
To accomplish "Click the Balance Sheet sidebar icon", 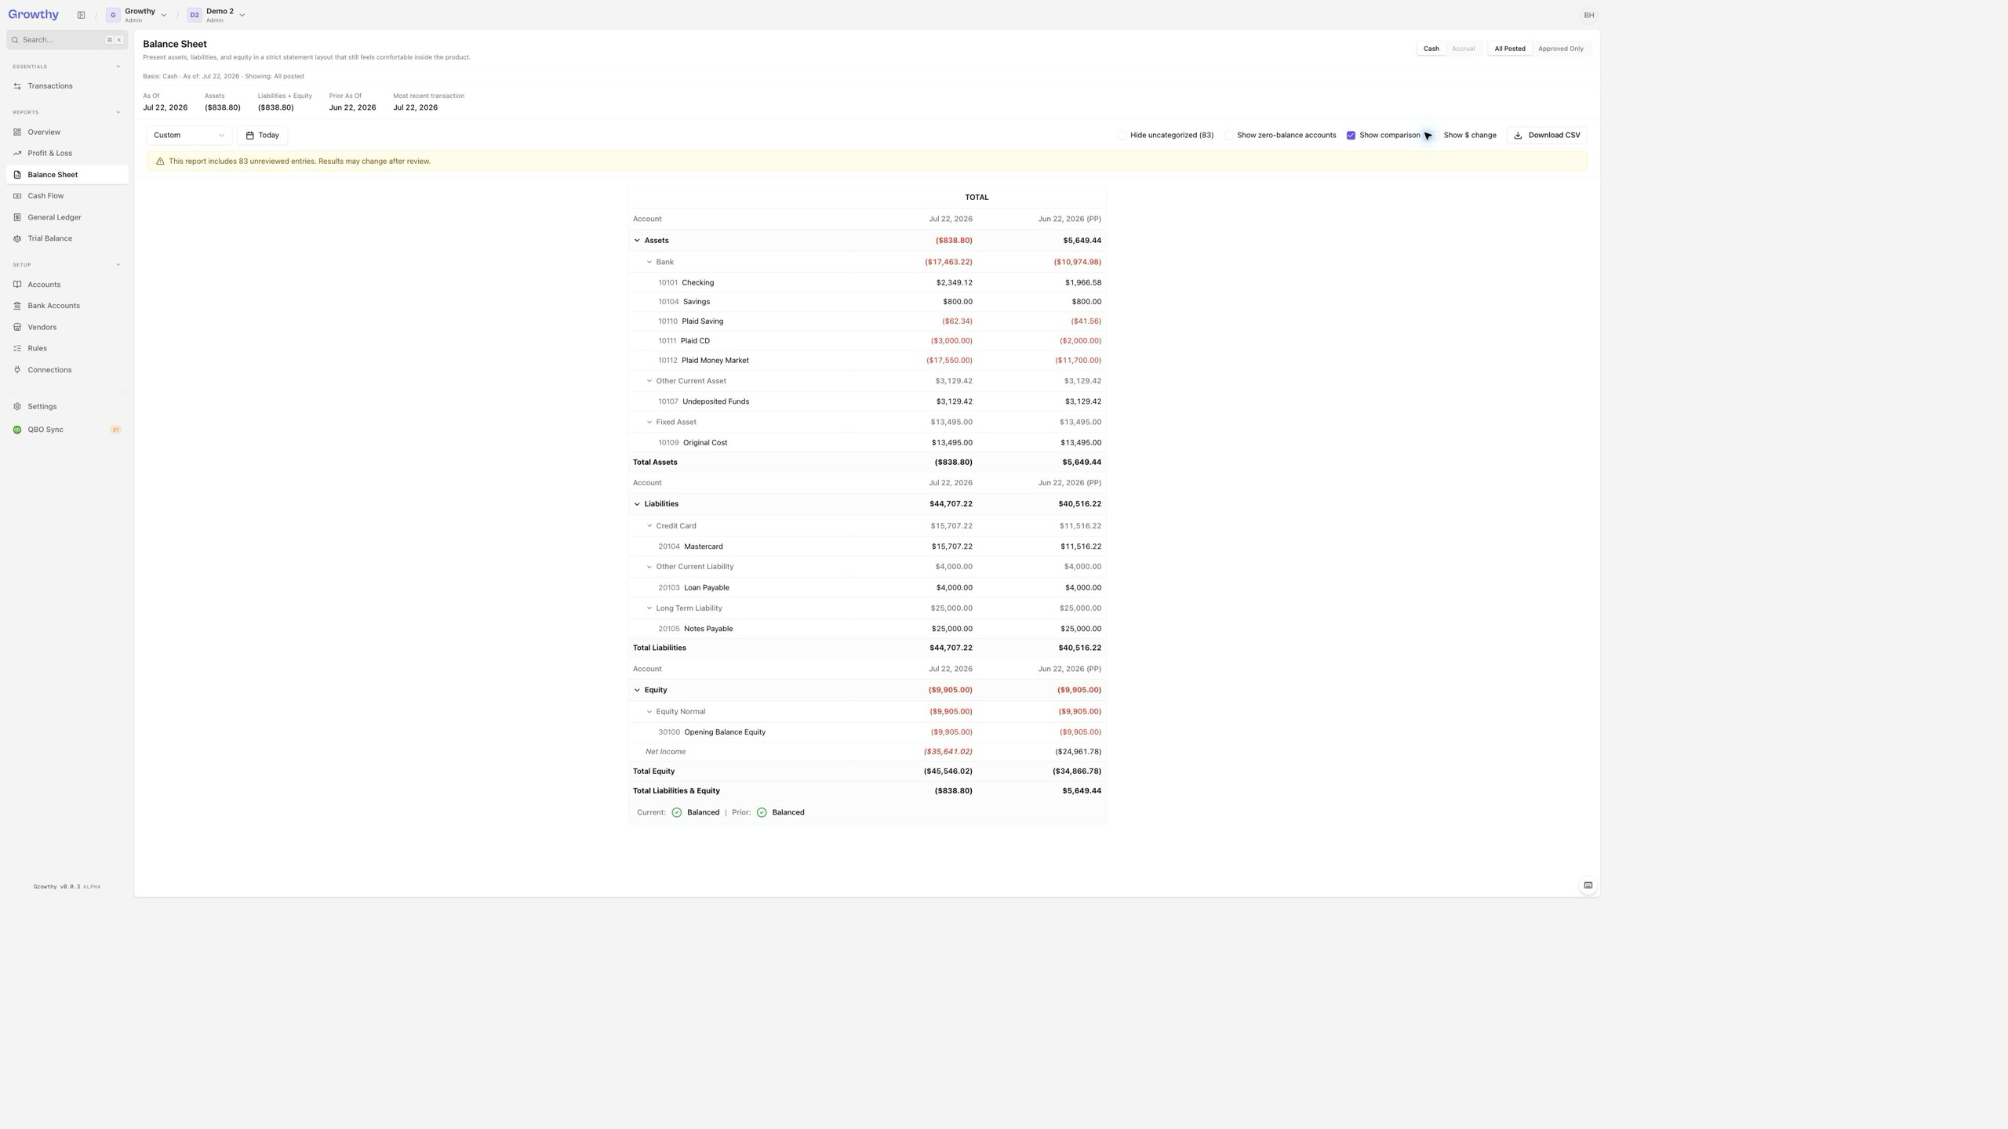I will point(17,175).
